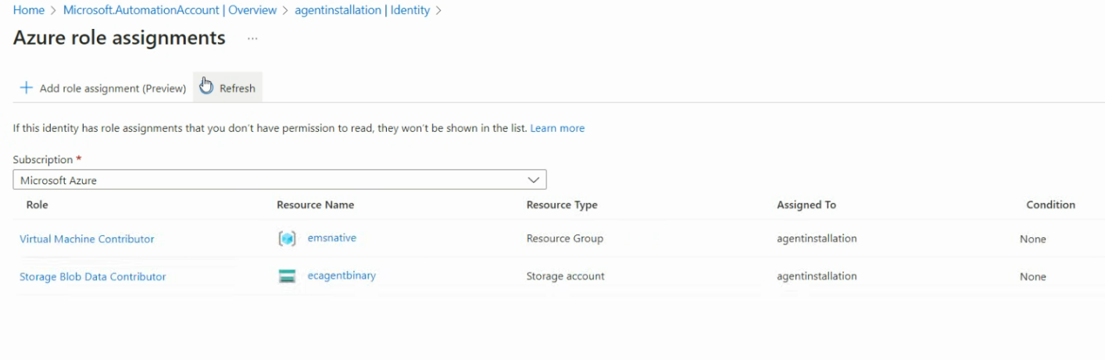The width and height of the screenshot is (1105, 360).
Task: Sort by the Resource Name column header
Action: click(315, 205)
